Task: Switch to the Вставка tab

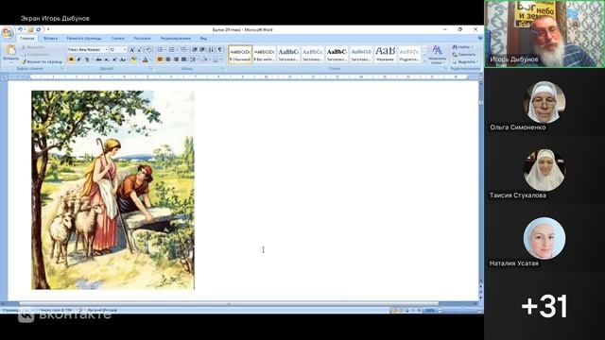Action: [x=50, y=39]
